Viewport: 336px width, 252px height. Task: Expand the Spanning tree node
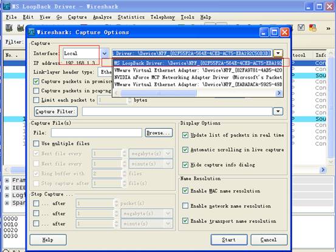point(7,203)
